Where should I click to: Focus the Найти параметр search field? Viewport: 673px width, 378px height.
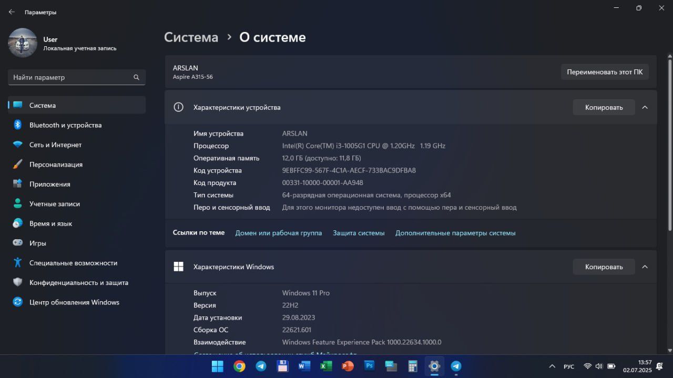click(x=77, y=77)
